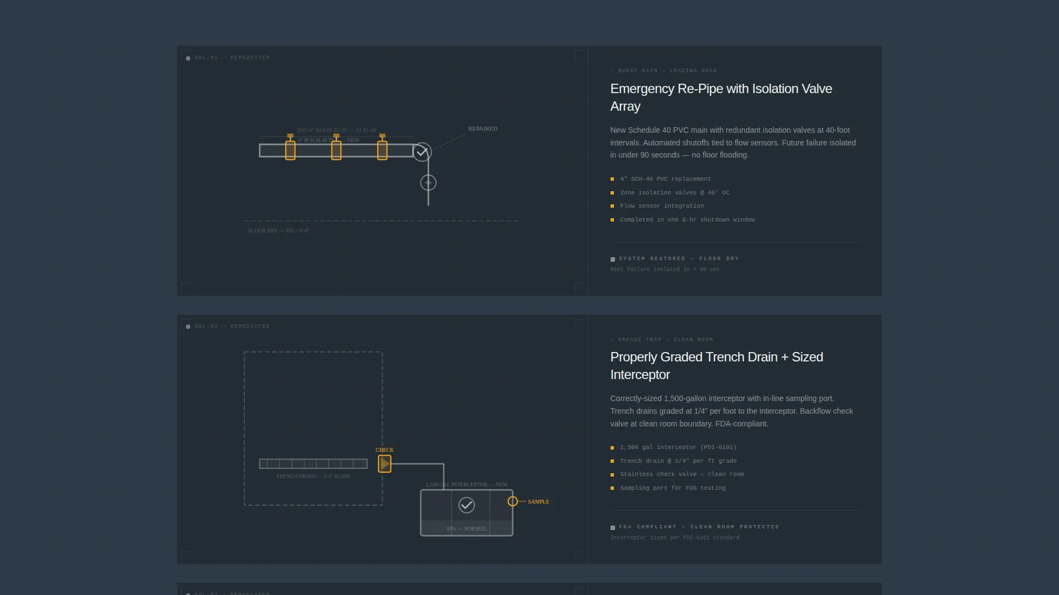The width and height of the screenshot is (1059, 595).
Task: Click the paragraph starting 'New Schedule 40 PVC main'
Action: tap(733, 143)
